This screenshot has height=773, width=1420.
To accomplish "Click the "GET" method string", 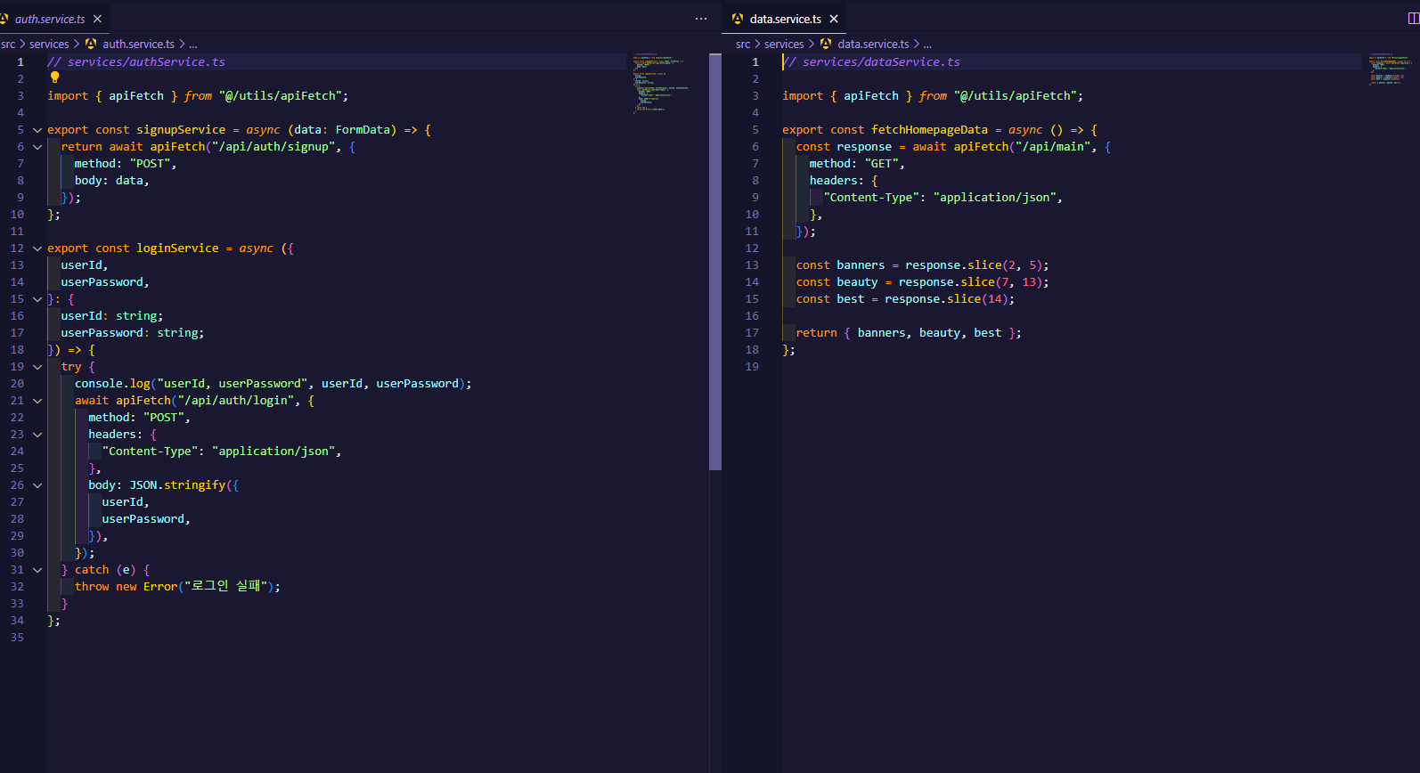I will 881,164.
